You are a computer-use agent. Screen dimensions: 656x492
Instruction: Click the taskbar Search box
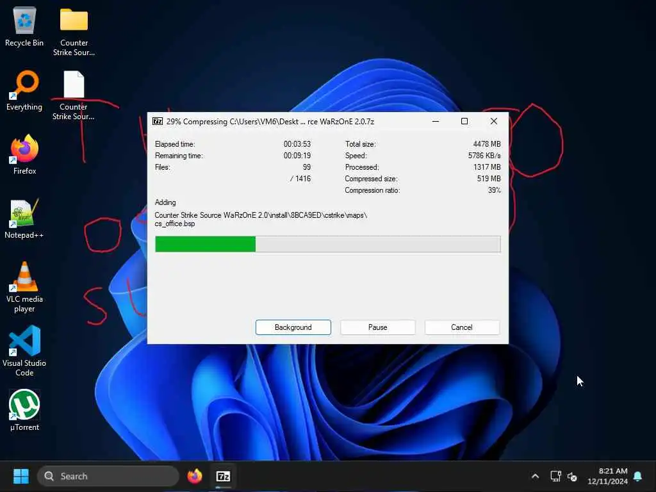click(x=108, y=476)
